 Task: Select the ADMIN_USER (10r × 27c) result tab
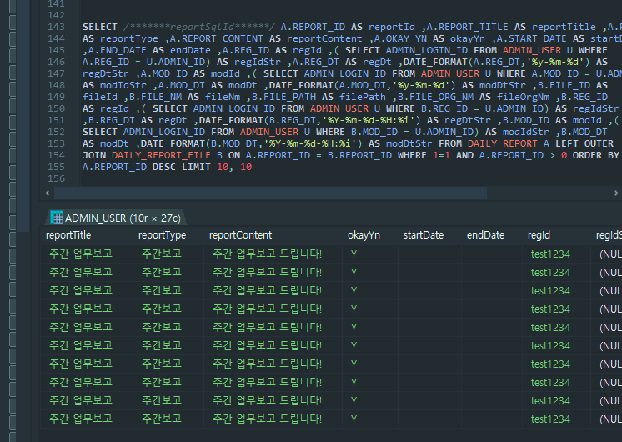tap(116, 218)
